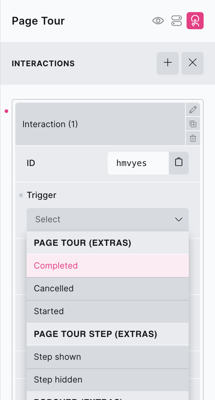Delete Interaction (1) using trash icon
Image resolution: width=215 pixels, height=400 pixels.
pos(193,138)
